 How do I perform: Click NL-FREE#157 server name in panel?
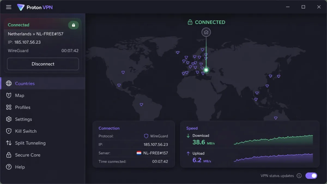[x=156, y=153]
